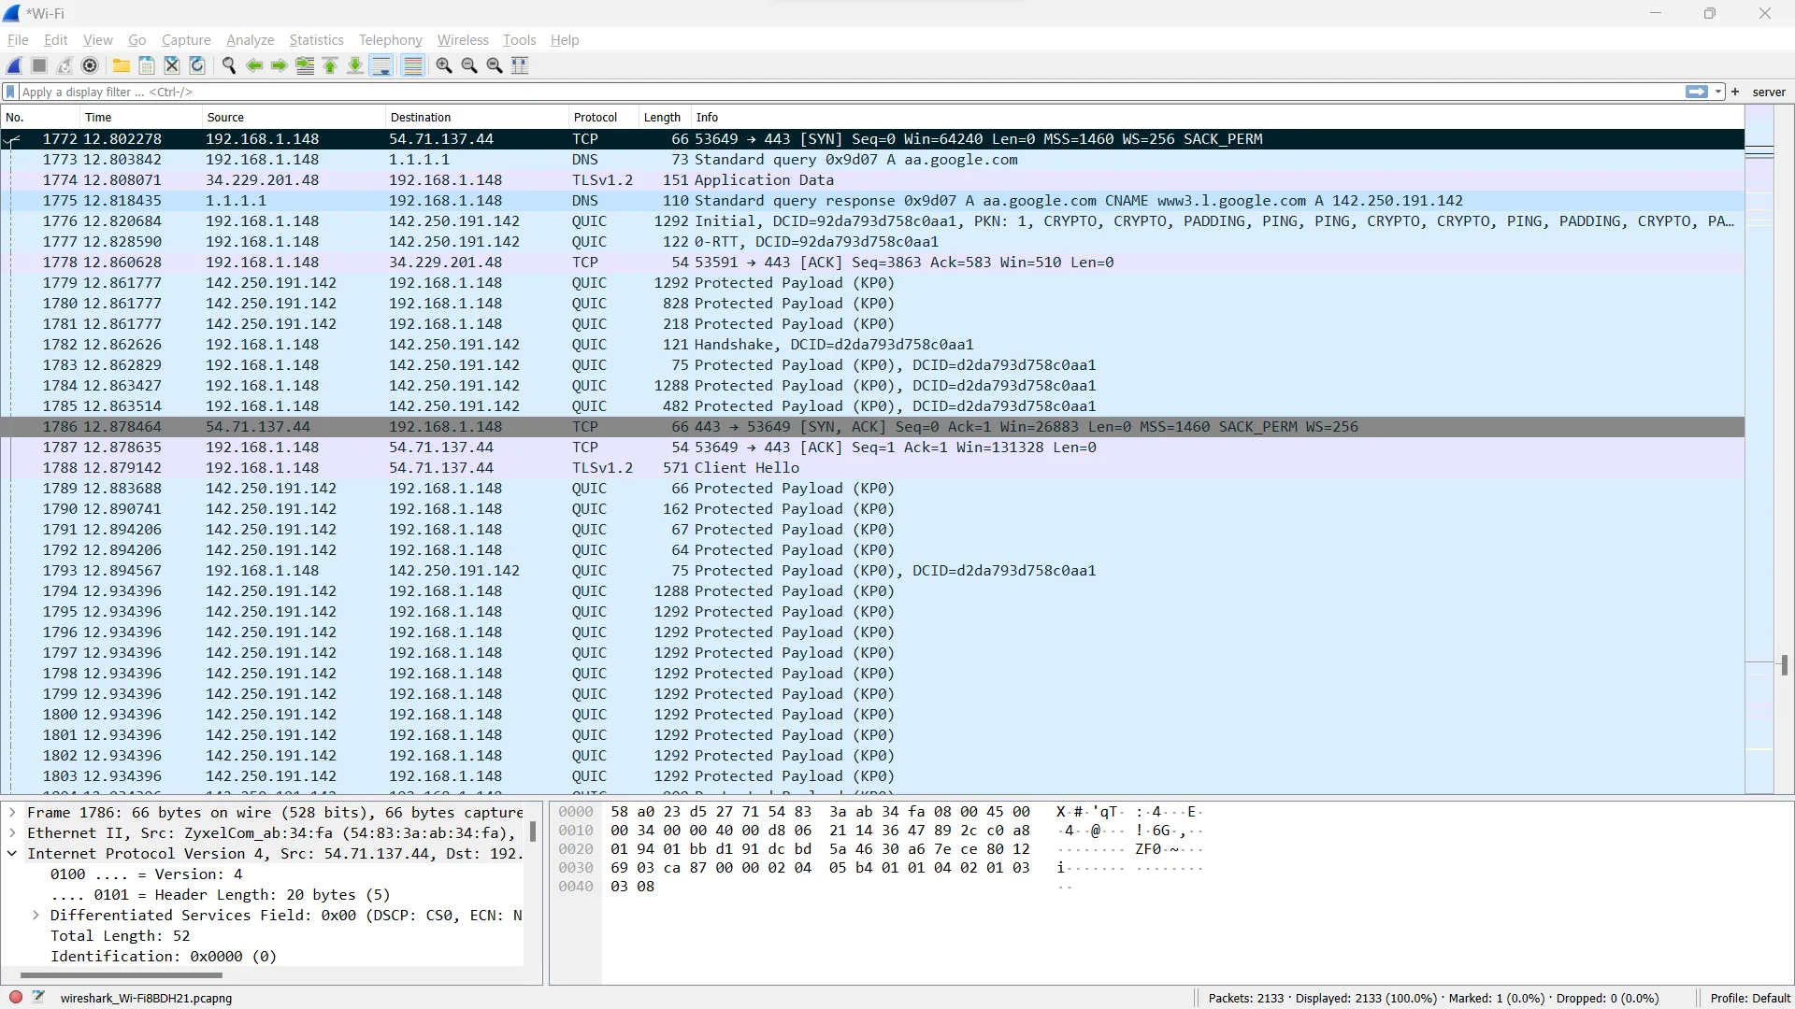Open capture options gear icon

(x=90, y=65)
